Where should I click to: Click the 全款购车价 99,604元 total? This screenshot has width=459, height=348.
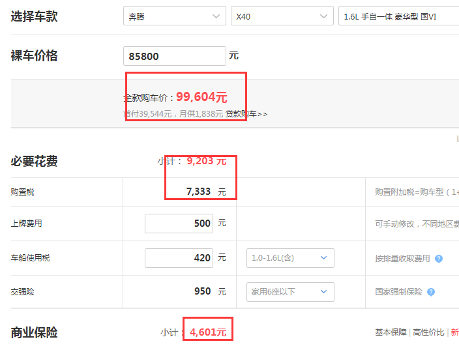coord(175,97)
